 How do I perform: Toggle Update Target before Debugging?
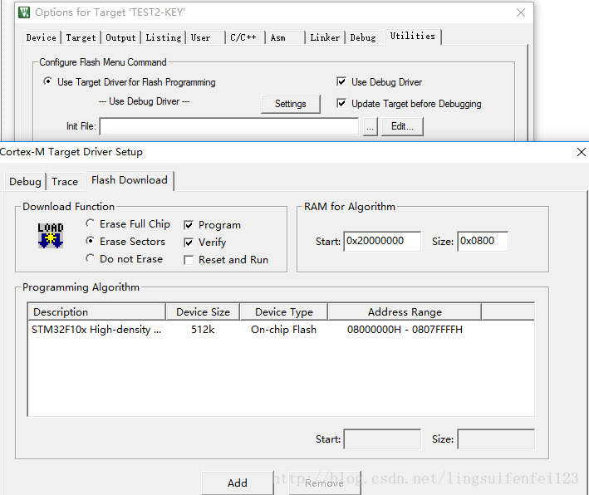[409, 104]
